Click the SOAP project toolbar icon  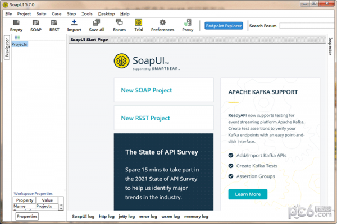36,26
